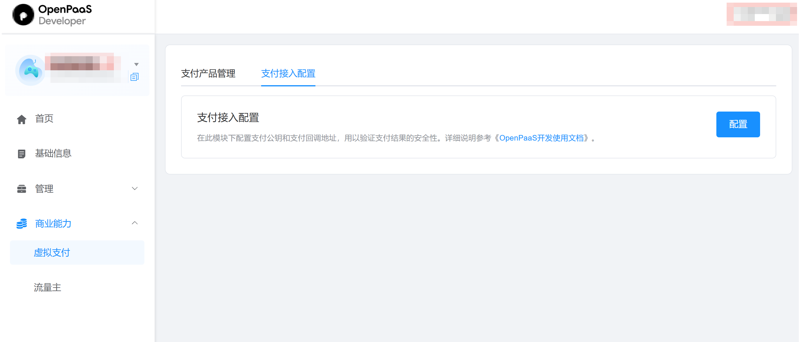Click the OpenPaaS Developer logo
Image resolution: width=800 pixels, height=342 pixels.
pos(52,15)
